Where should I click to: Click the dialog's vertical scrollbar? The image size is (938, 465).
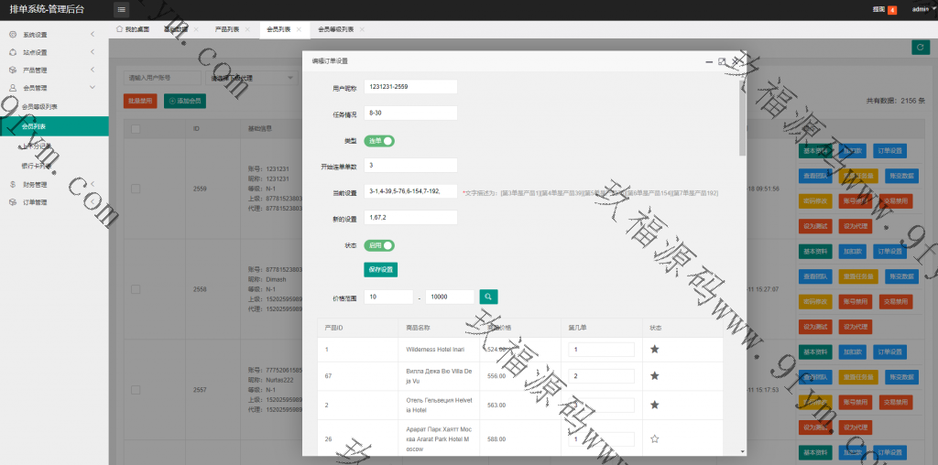(742, 119)
